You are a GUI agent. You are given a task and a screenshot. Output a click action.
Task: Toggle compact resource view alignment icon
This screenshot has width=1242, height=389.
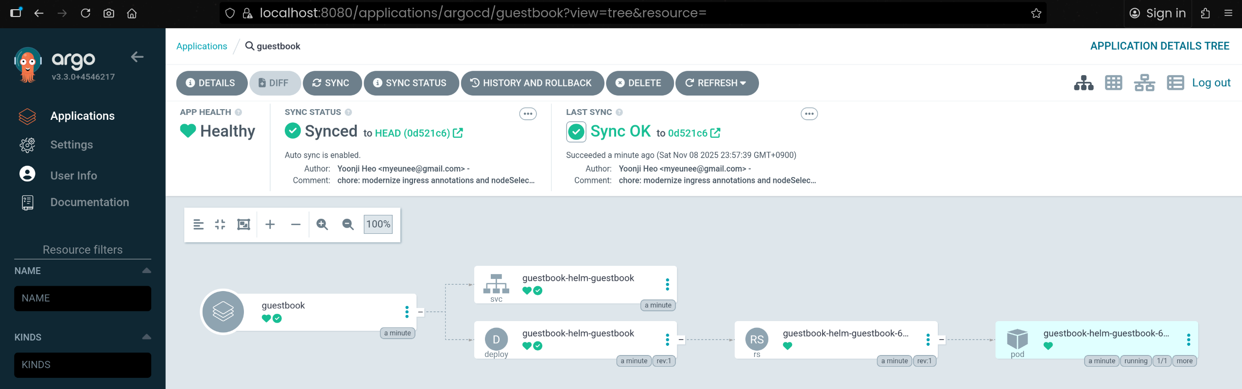[198, 225]
